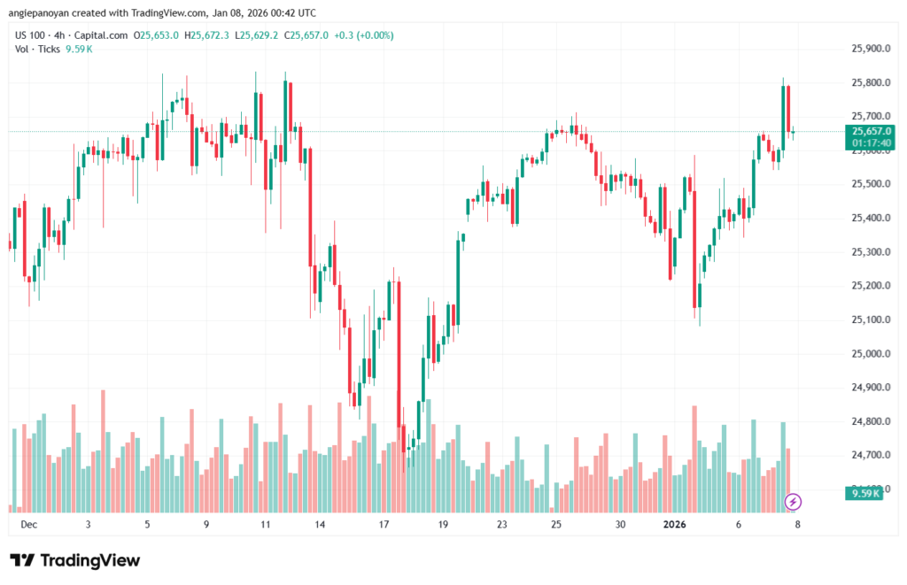Viewport: 907px width, 585px height.
Task: Click the 25 date on the time axis
Action: pos(555,524)
